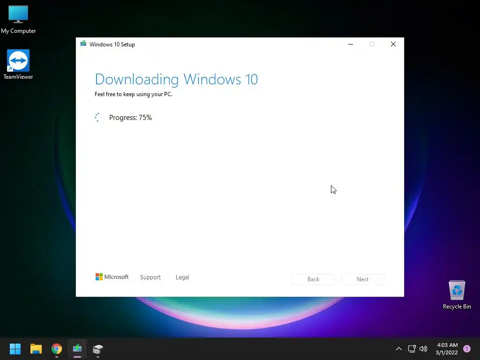Open the Windows Start menu
480x360 pixels.
tap(15, 349)
